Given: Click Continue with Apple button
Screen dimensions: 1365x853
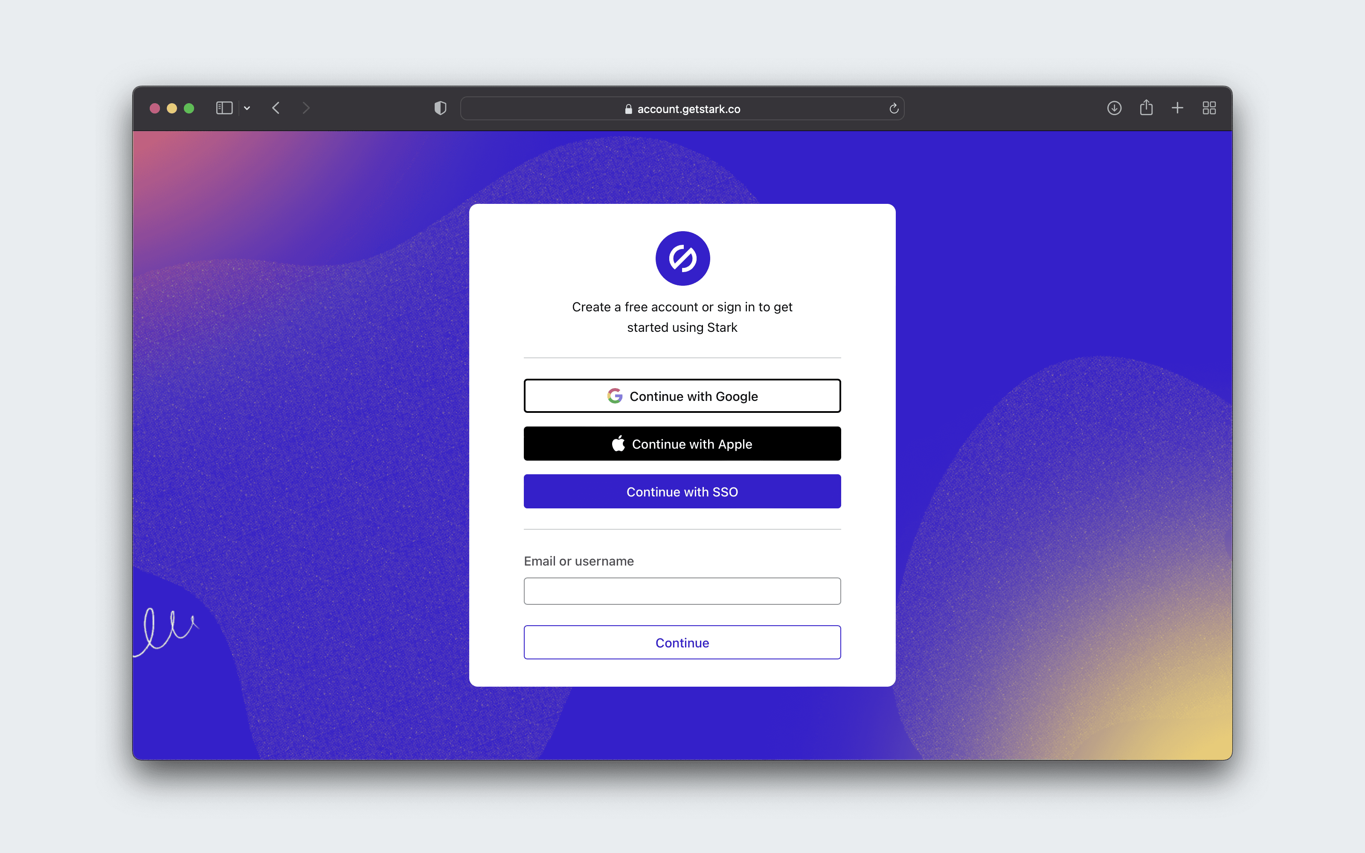Looking at the screenshot, I should click(x=682, y=443).
